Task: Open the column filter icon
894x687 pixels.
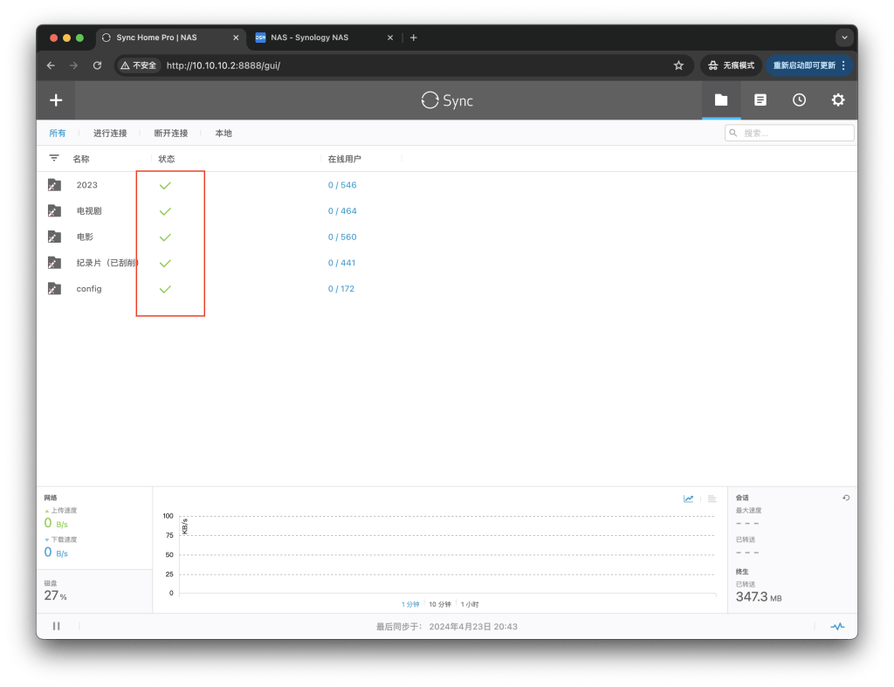Action: tap(53, 158)
